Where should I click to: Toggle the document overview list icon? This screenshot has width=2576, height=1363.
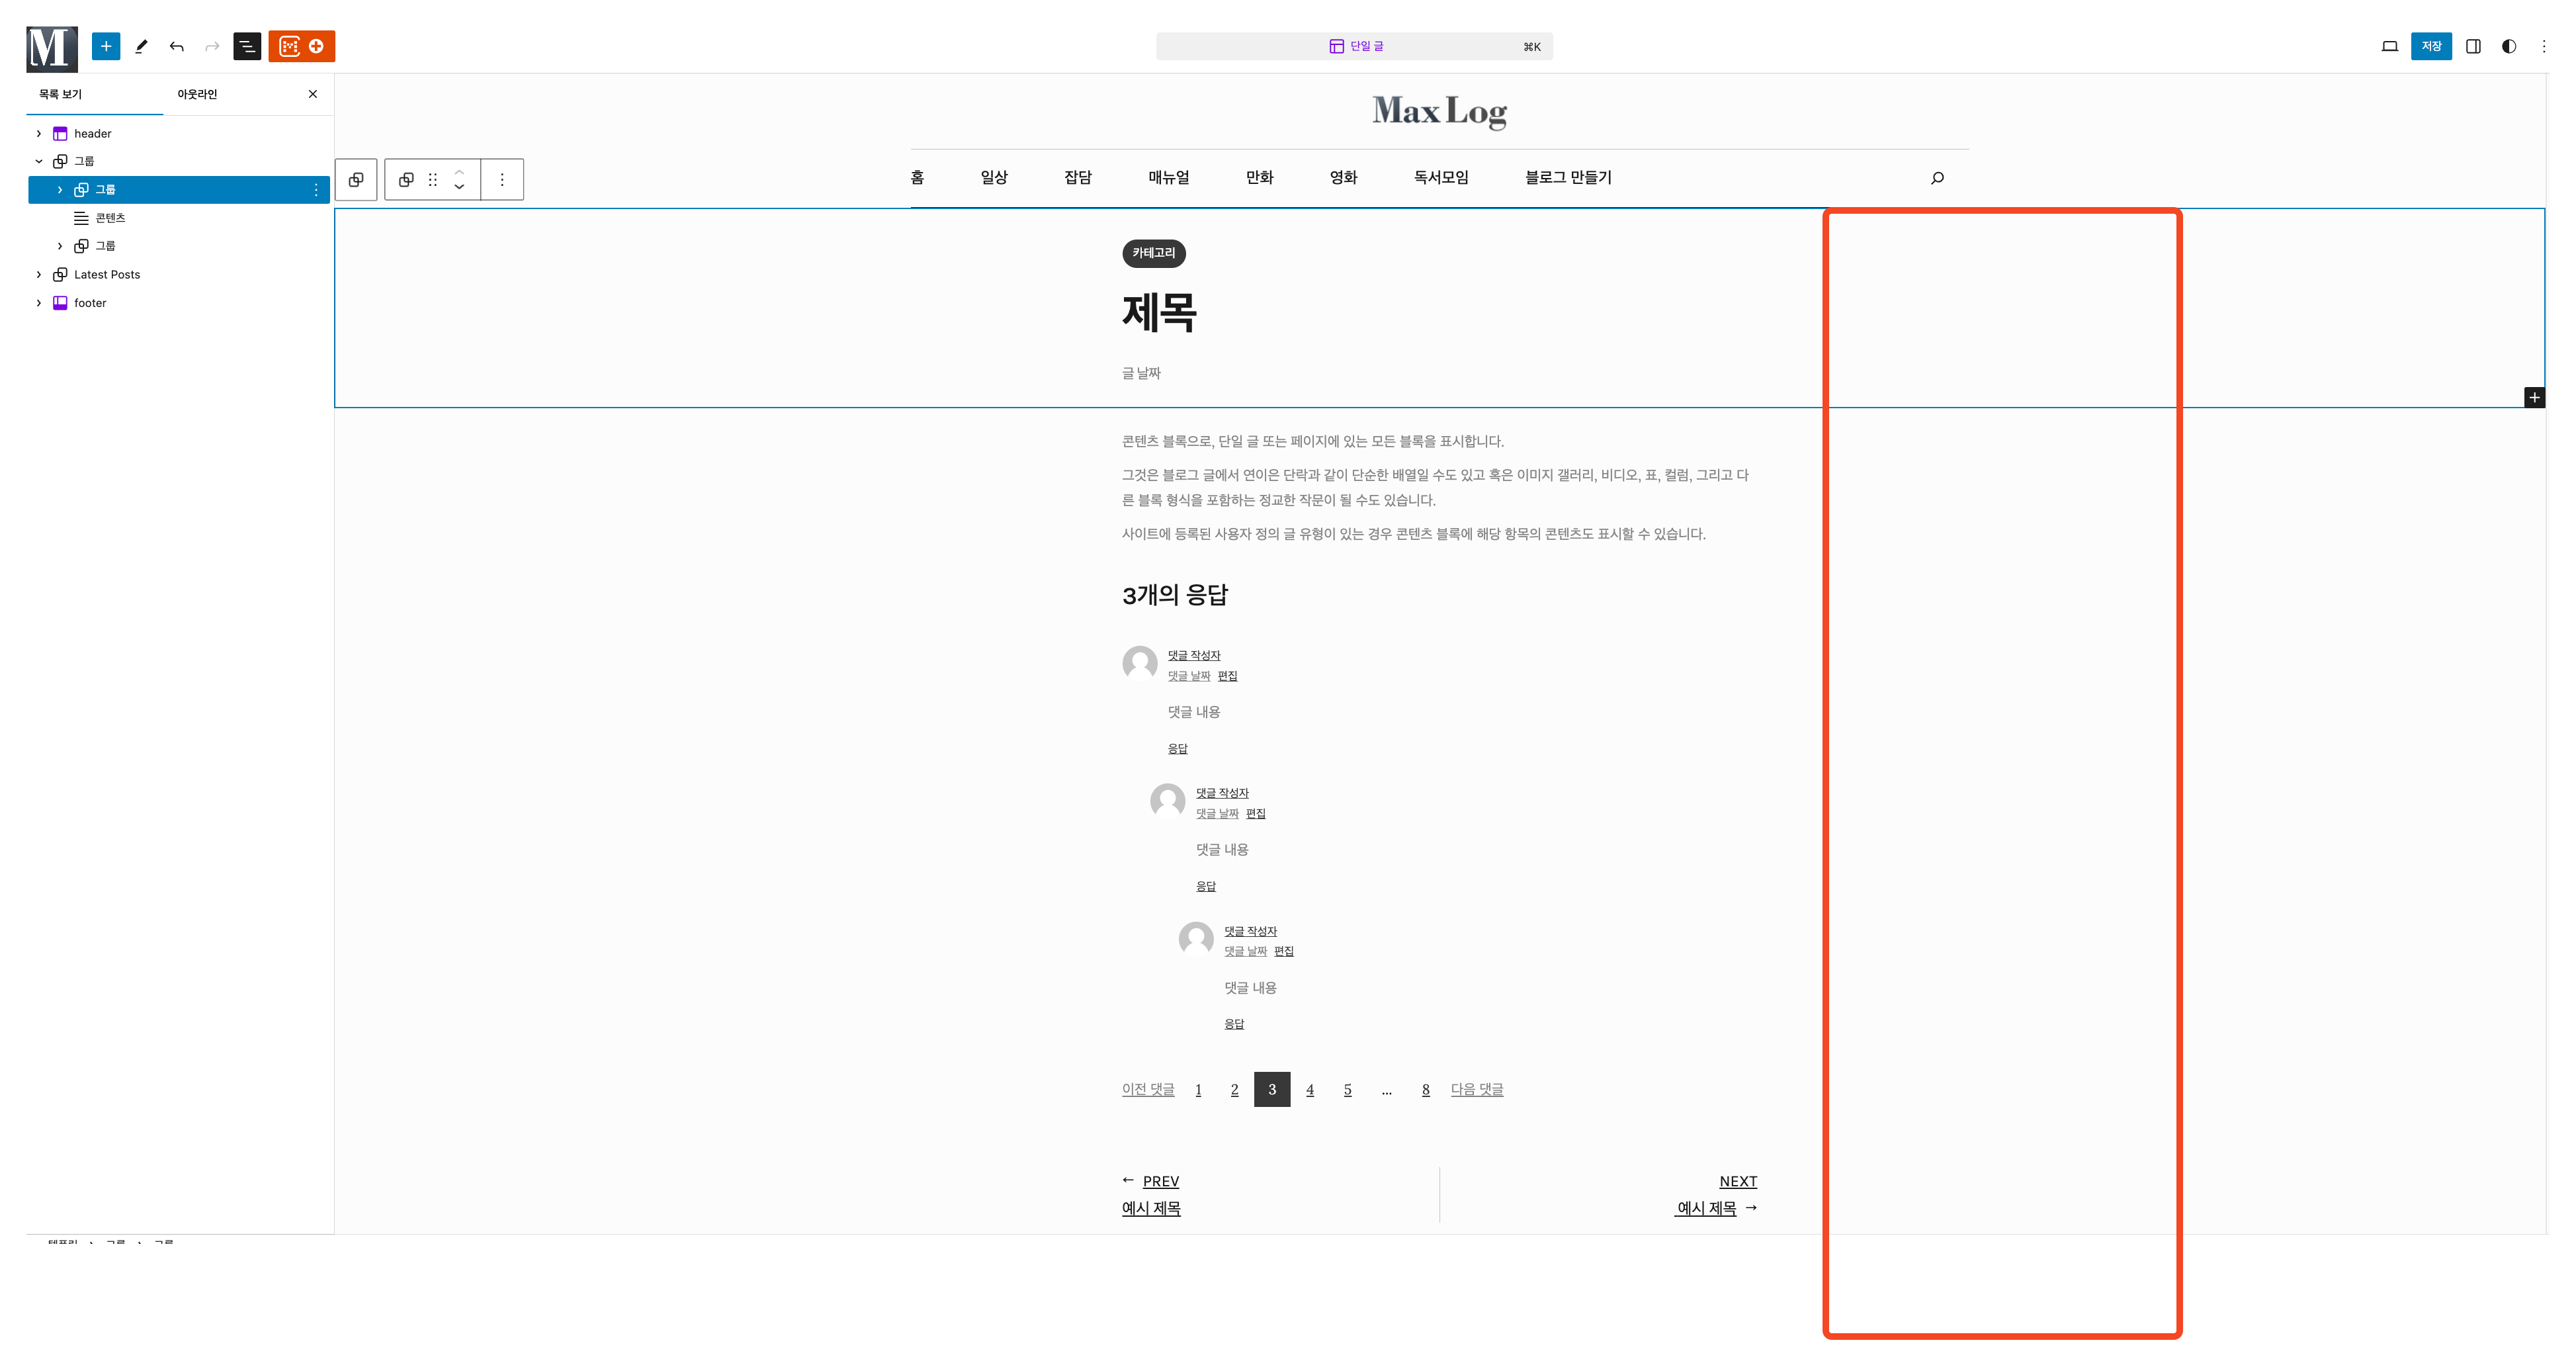tap(247, 46)
